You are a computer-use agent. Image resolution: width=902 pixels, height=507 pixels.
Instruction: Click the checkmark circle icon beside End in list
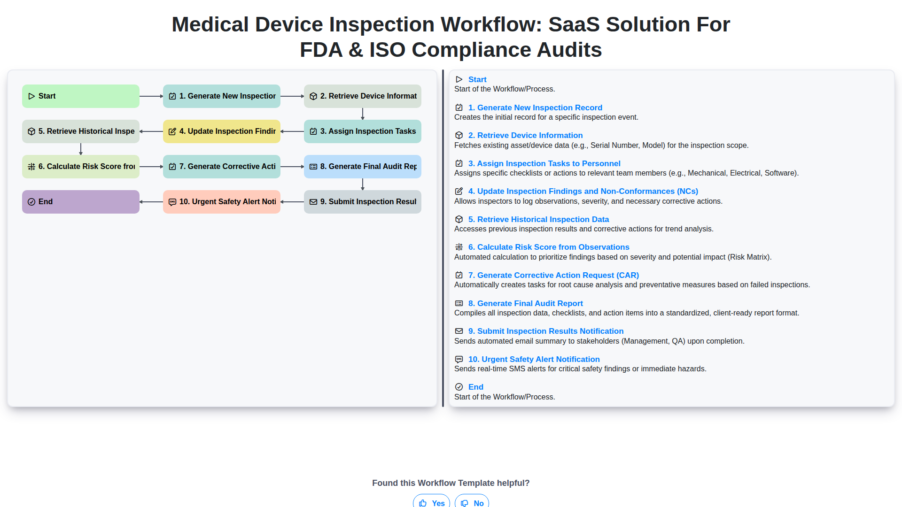459,387
